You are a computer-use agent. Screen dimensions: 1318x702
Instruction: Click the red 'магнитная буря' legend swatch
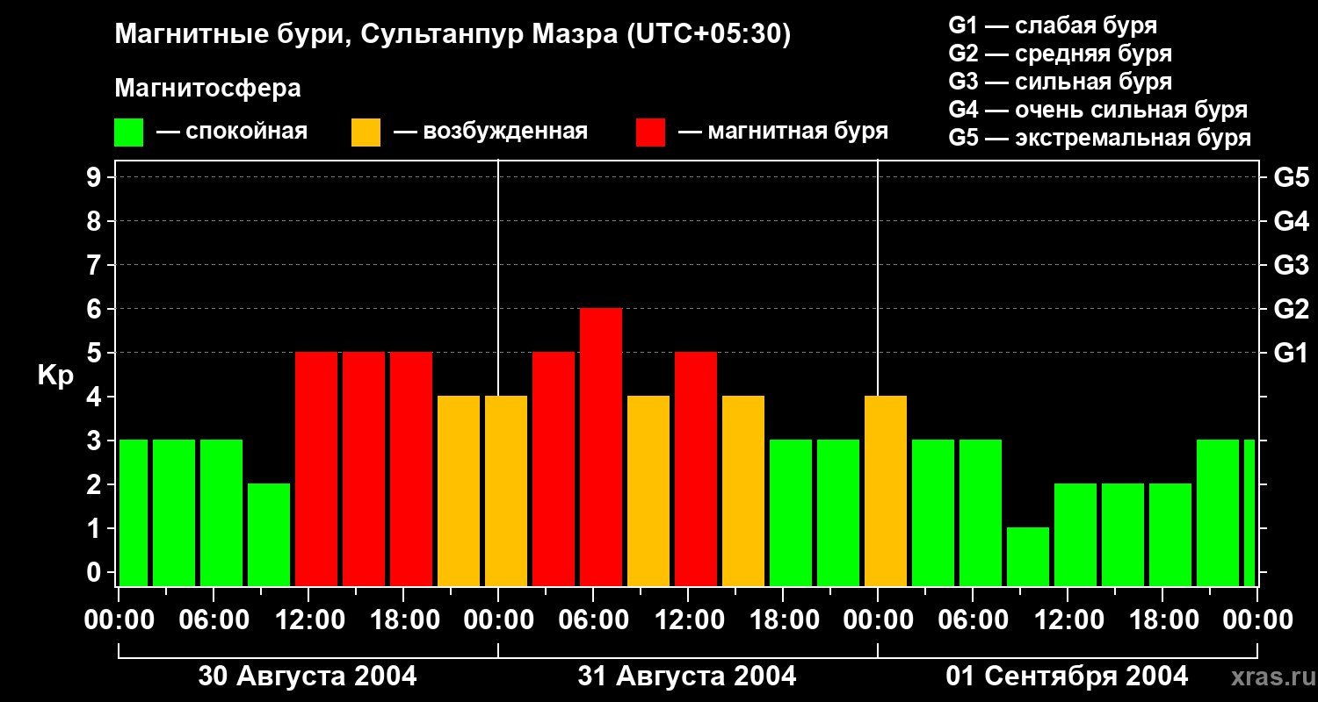point(650,133)
